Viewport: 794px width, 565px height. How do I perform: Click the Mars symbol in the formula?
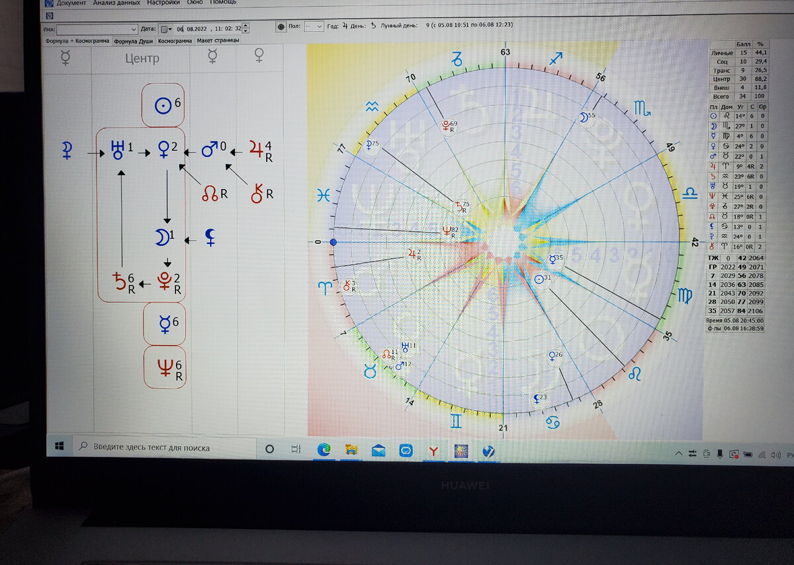pos(210,150)
